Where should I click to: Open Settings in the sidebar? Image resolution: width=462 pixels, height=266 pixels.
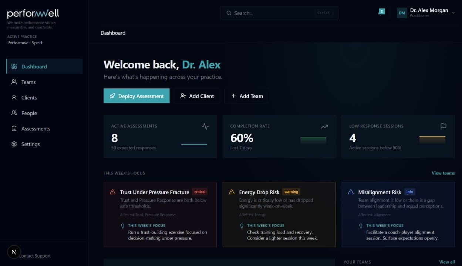coord(44,144)
